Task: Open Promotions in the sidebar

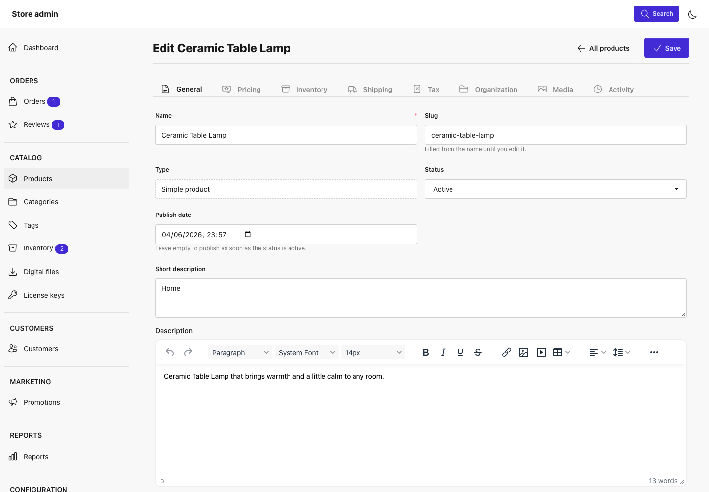Action: tap(66, 402)
